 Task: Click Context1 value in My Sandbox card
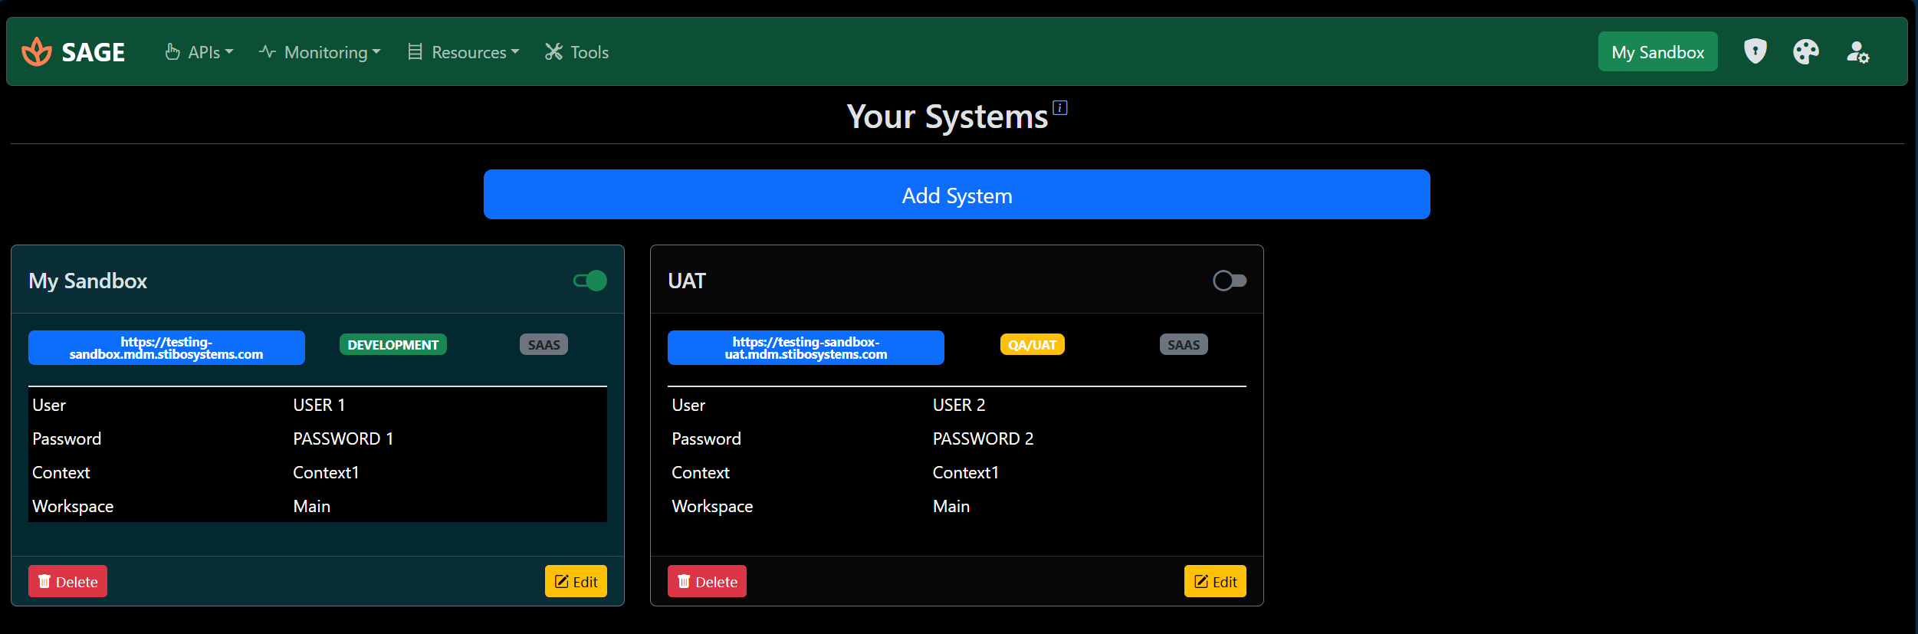coord(326,472)
